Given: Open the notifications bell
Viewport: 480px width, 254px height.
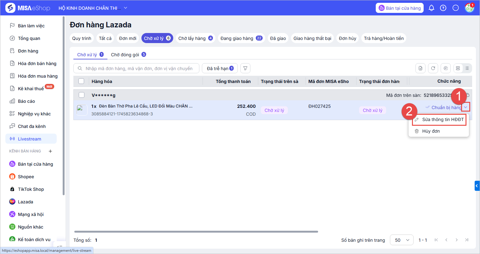Looking at the screenshot, I should click(431, 8).
